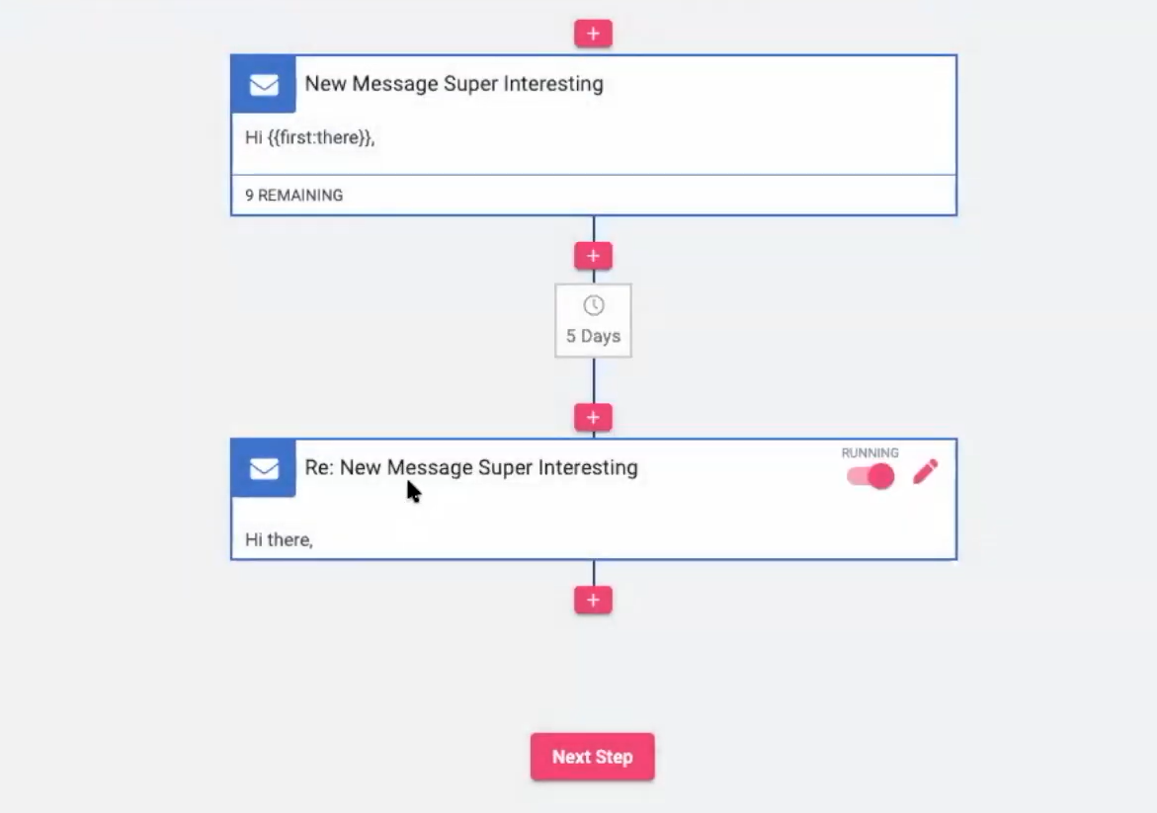Click the Hi {{first:there}} preview text
Image resolution: width=1157 pixels, height=813 pixels.
(x=308, y=137)
